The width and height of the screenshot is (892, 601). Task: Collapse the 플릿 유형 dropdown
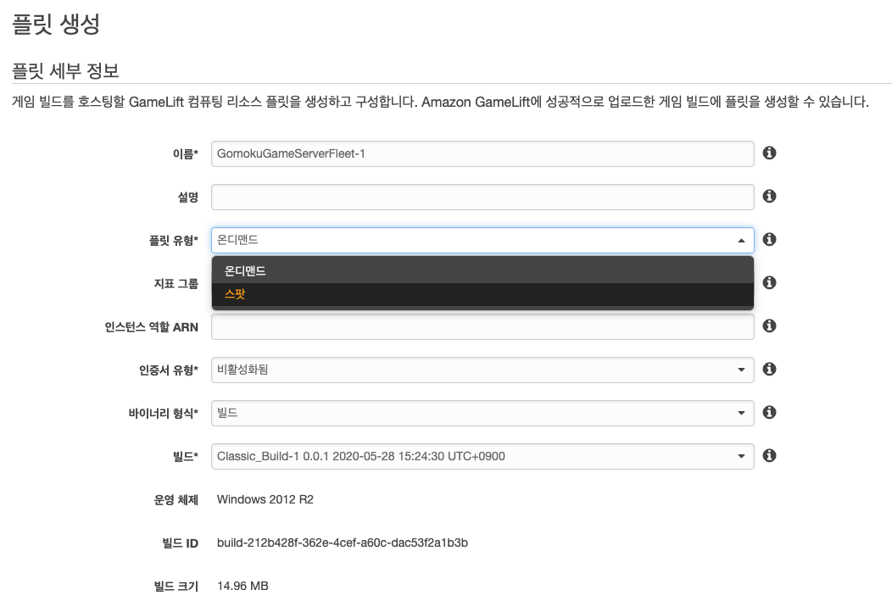[482, 240]
